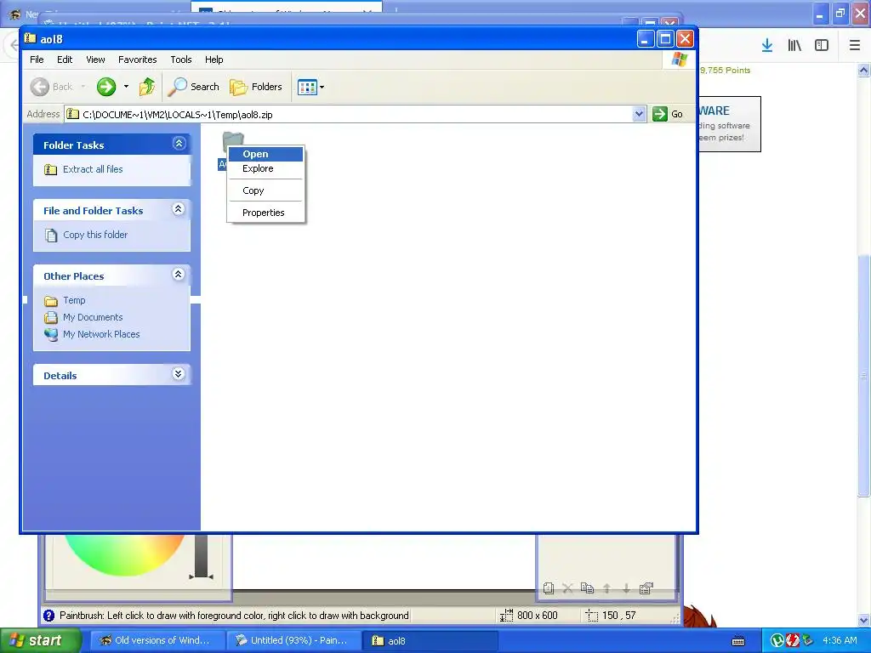871x653 pixels.
Task: Select the folder icon in the zip contents
Action: [233, 143]
